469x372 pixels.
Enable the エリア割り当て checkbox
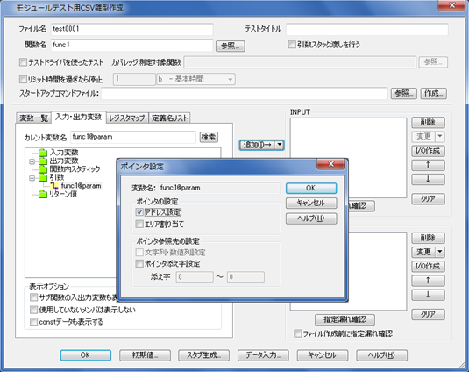tap(139, 224)
